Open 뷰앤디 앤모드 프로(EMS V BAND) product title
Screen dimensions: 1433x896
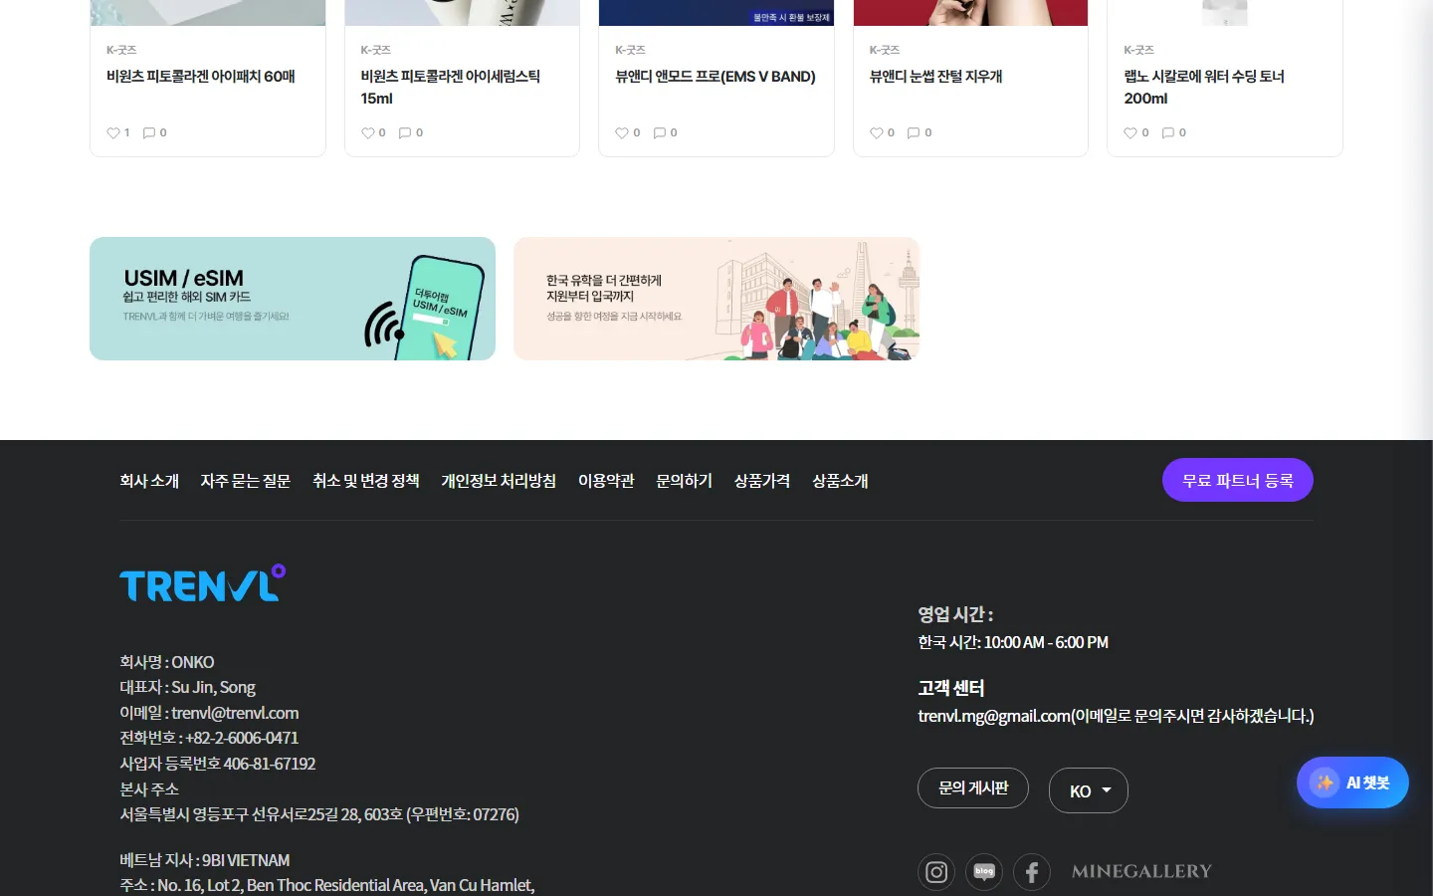[716, 76]
